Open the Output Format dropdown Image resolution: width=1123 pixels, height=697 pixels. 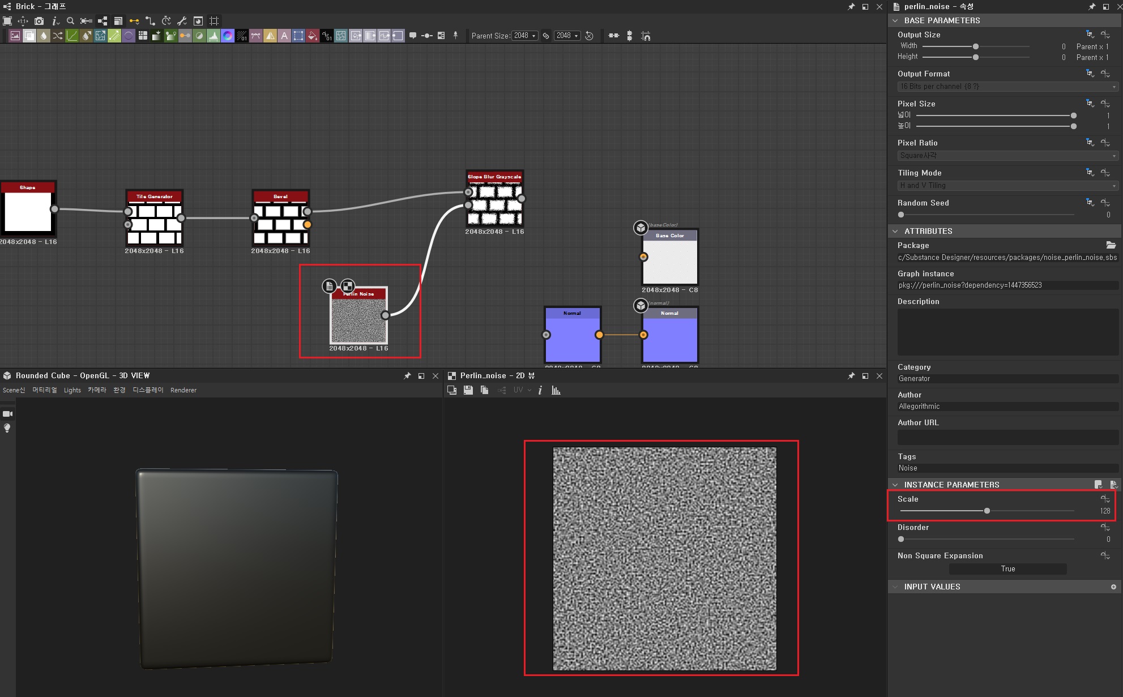pyautogui.click(x=1007, y=87)
